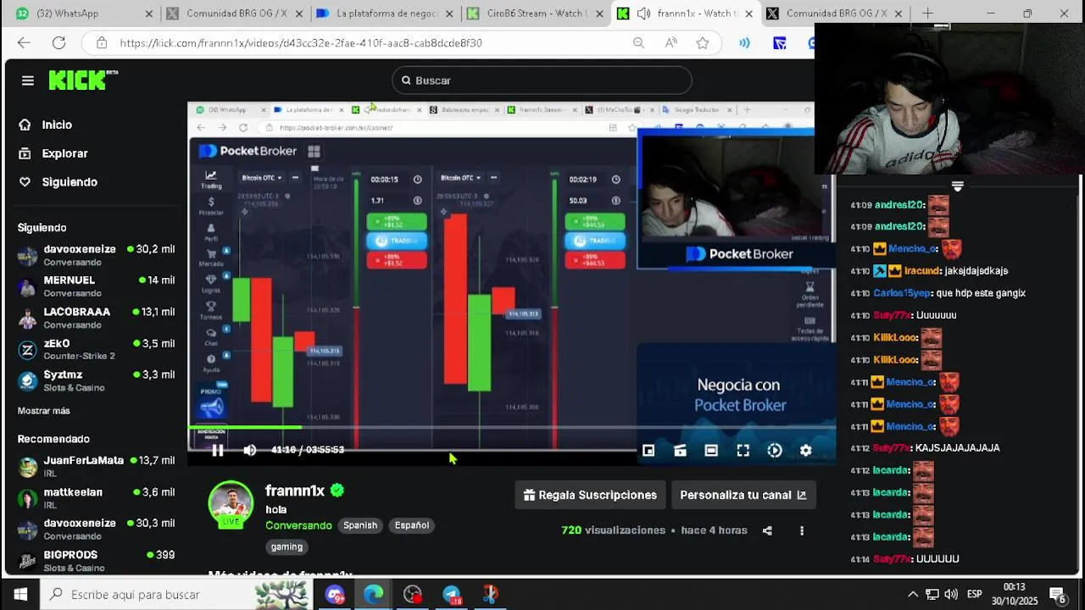This screenshot has height=610, width=1085.
Task: Open LACOBRAAA followed channel
Action: (96, 318)
